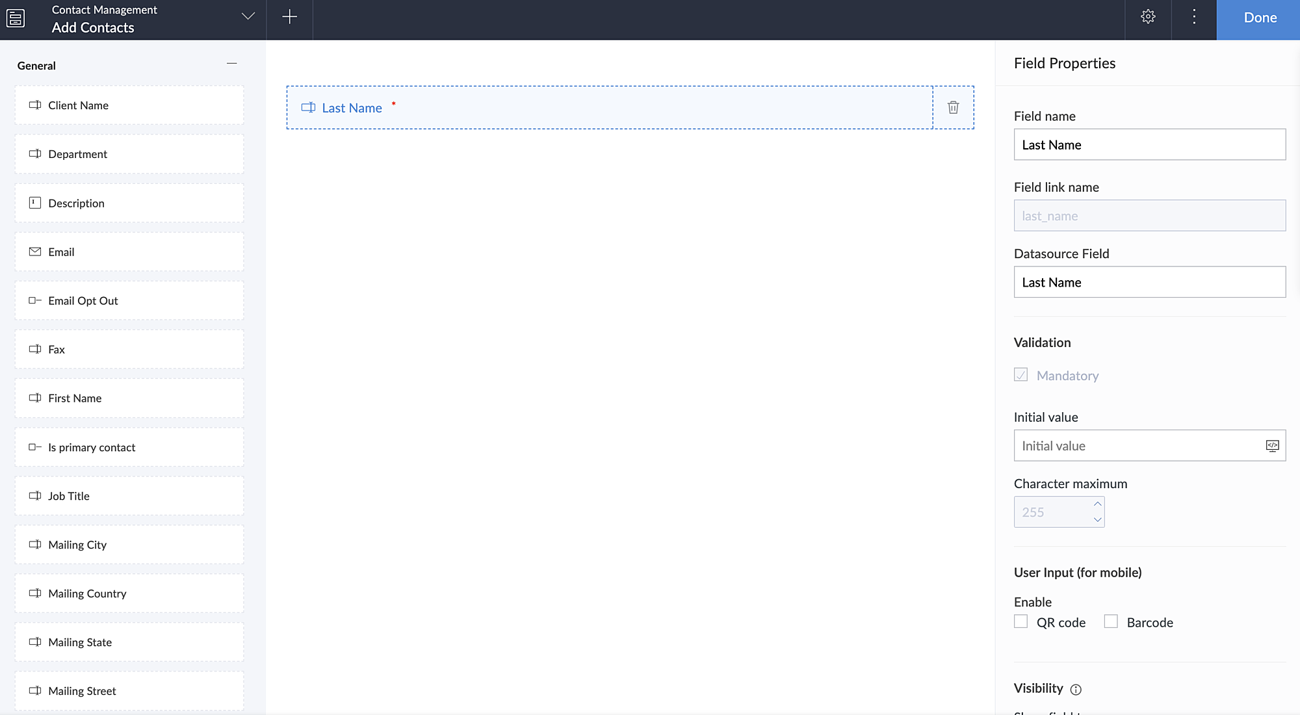1300x715 pixels.
Task: Open the settings gear icon
Action: (x=1148, y=18)
